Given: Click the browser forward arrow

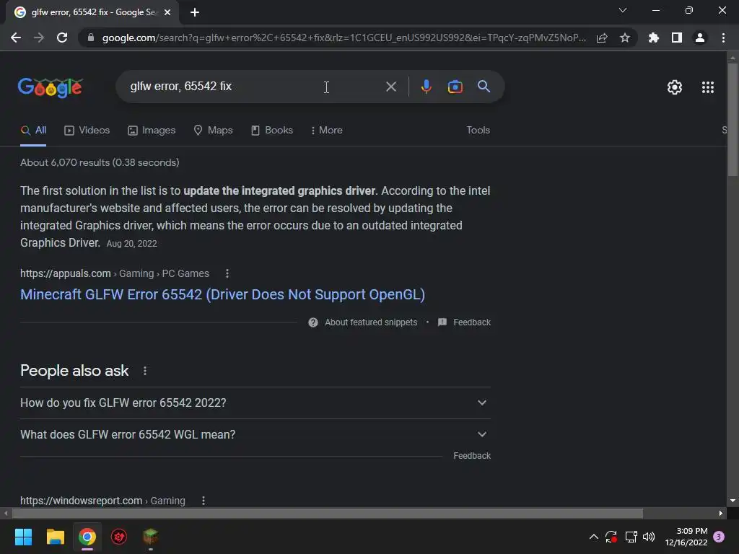Looking at the screenshot, I should point(39,38).
